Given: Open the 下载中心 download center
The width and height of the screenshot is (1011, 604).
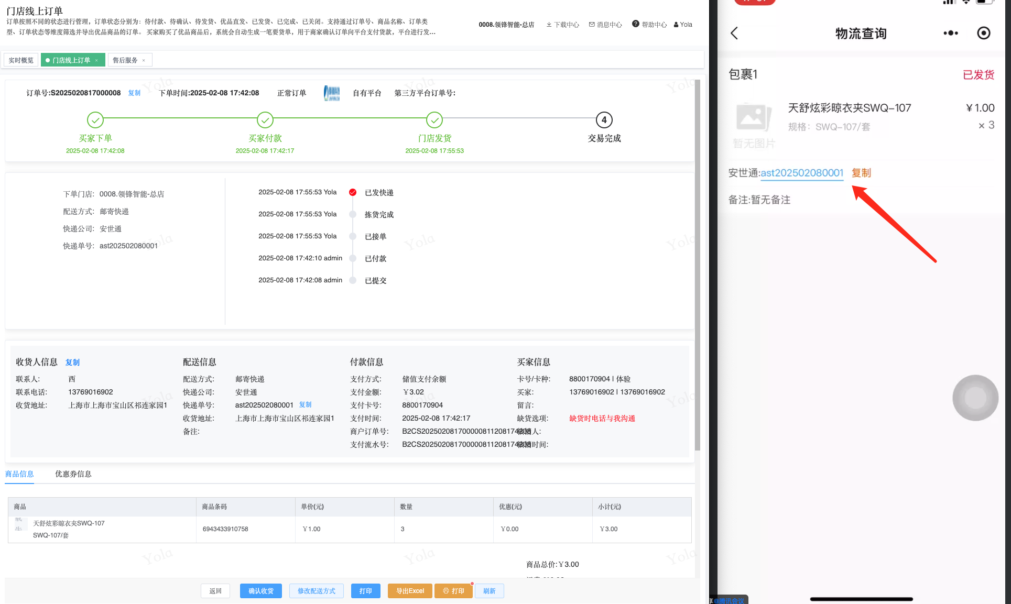Looking at the screenshot, I should (562, 25).
